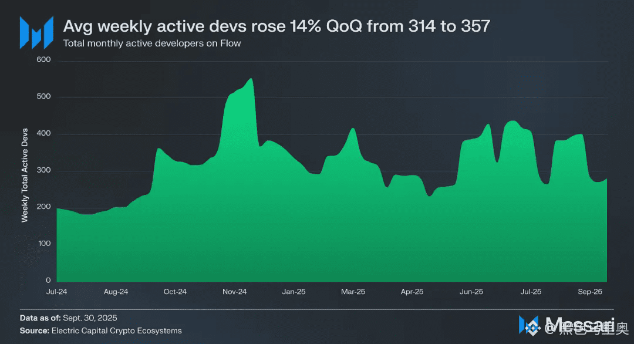Click the Messari logo icon at top left
Image resolution: width=634 pixels, height=344 pixels.
click(37, 33)
